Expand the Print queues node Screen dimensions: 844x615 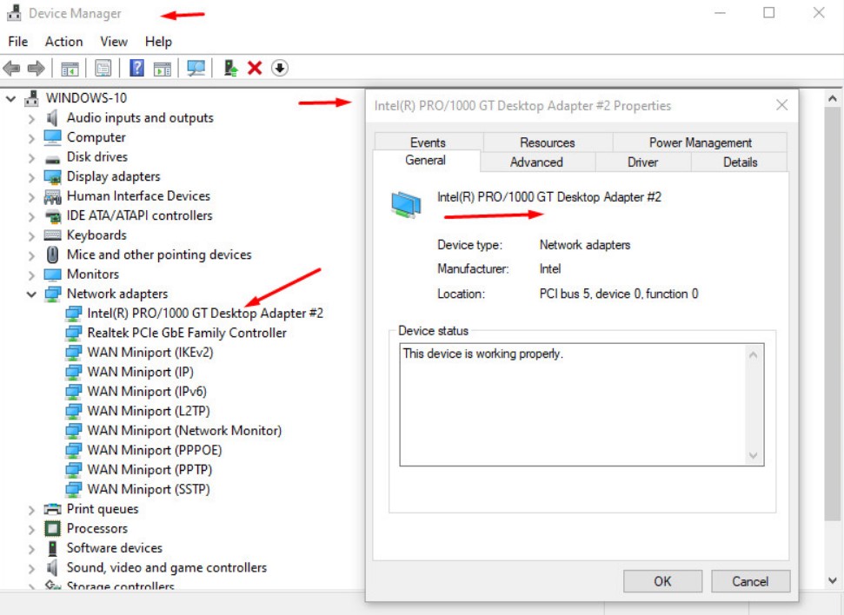click(x=31, y=510)
